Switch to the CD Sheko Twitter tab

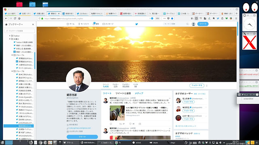82,13
